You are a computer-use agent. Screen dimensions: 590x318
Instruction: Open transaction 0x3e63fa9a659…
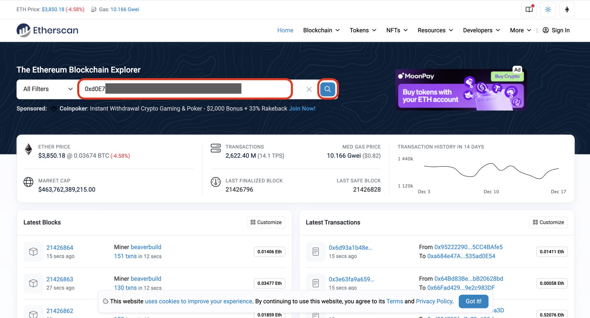(351, 279)
